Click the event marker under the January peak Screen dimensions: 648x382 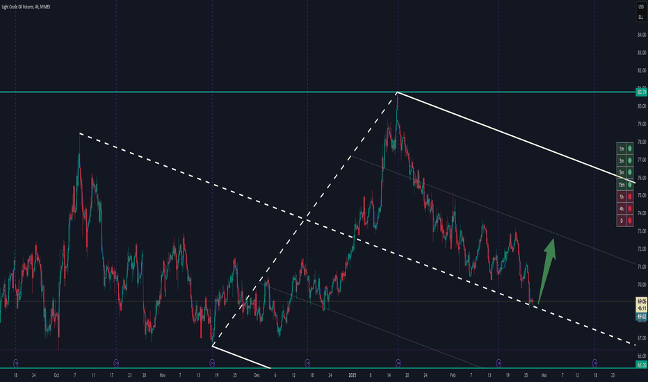[398, 363]
